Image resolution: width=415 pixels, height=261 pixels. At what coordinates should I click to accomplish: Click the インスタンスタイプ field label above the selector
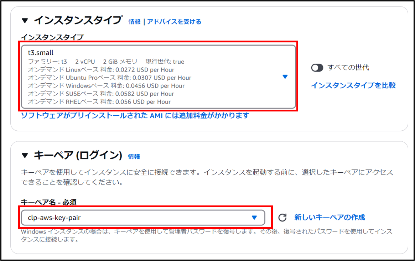(x=52, y=37)
